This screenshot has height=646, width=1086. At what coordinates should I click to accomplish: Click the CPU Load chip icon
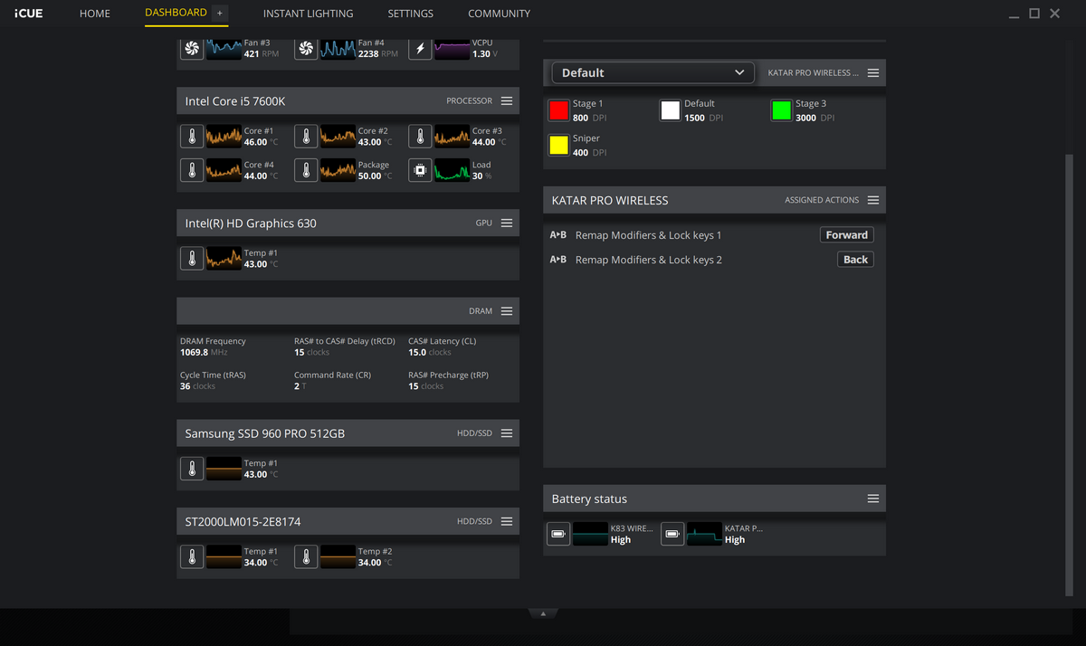click(420, 170)
